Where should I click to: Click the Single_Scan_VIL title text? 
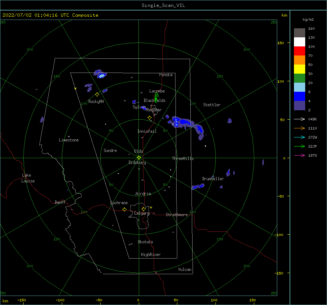(163, 5)
